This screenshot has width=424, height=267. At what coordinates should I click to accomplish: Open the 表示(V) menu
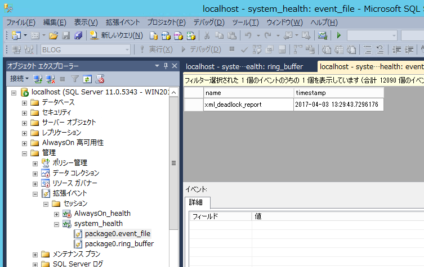tap(86, 22)
